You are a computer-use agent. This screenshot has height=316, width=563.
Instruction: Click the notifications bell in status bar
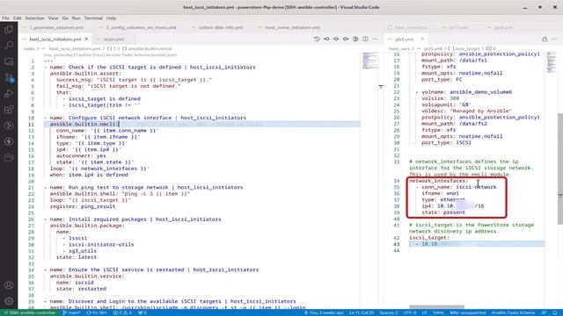pos(555,312)
